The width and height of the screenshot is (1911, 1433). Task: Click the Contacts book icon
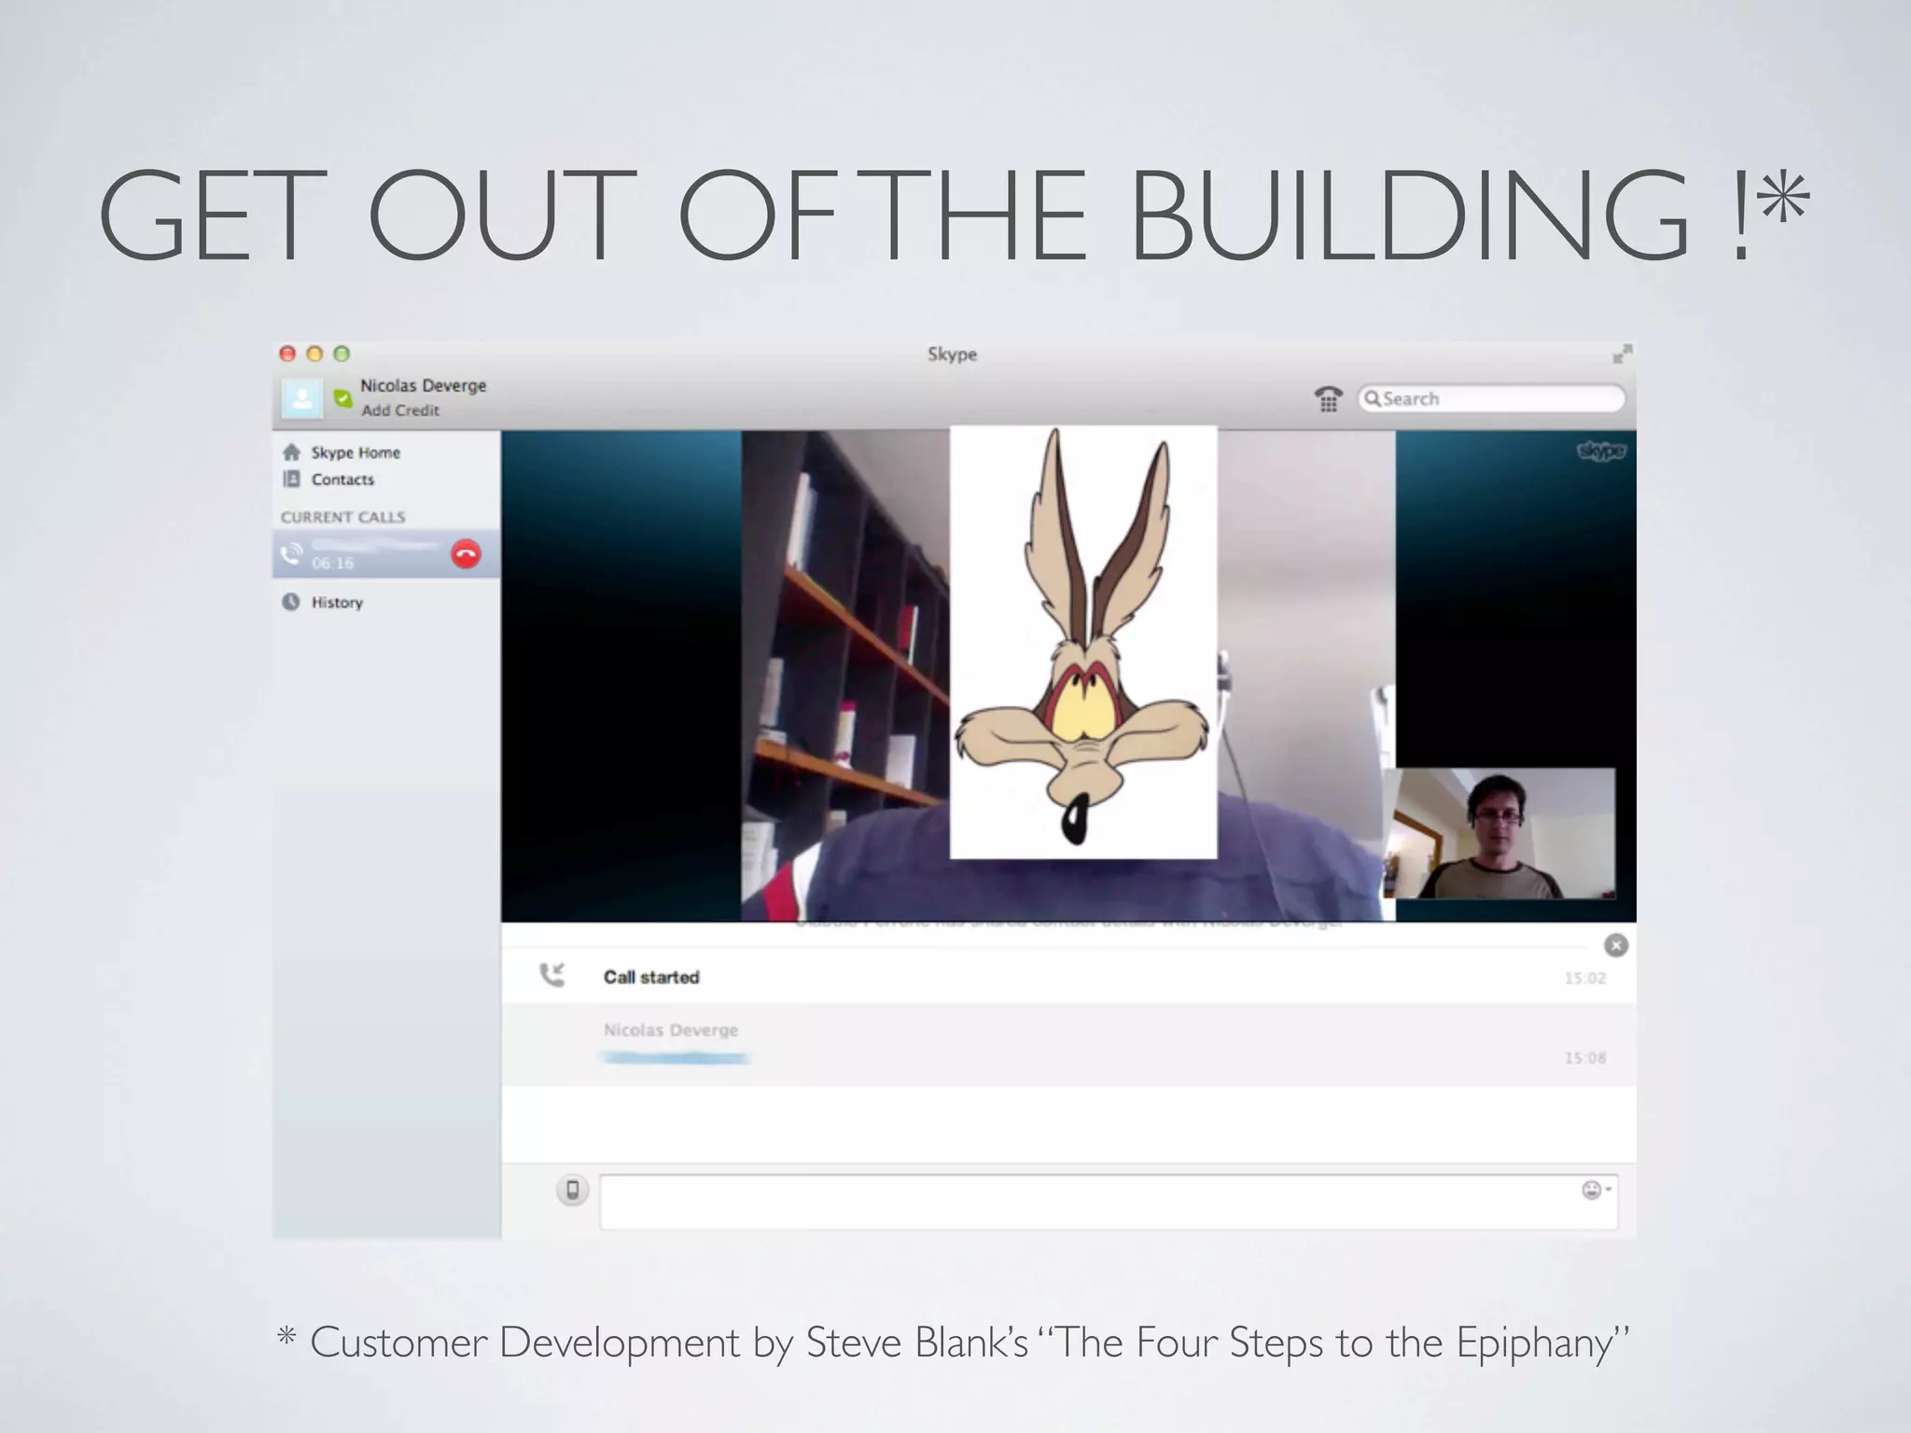[x=291, y=480]
